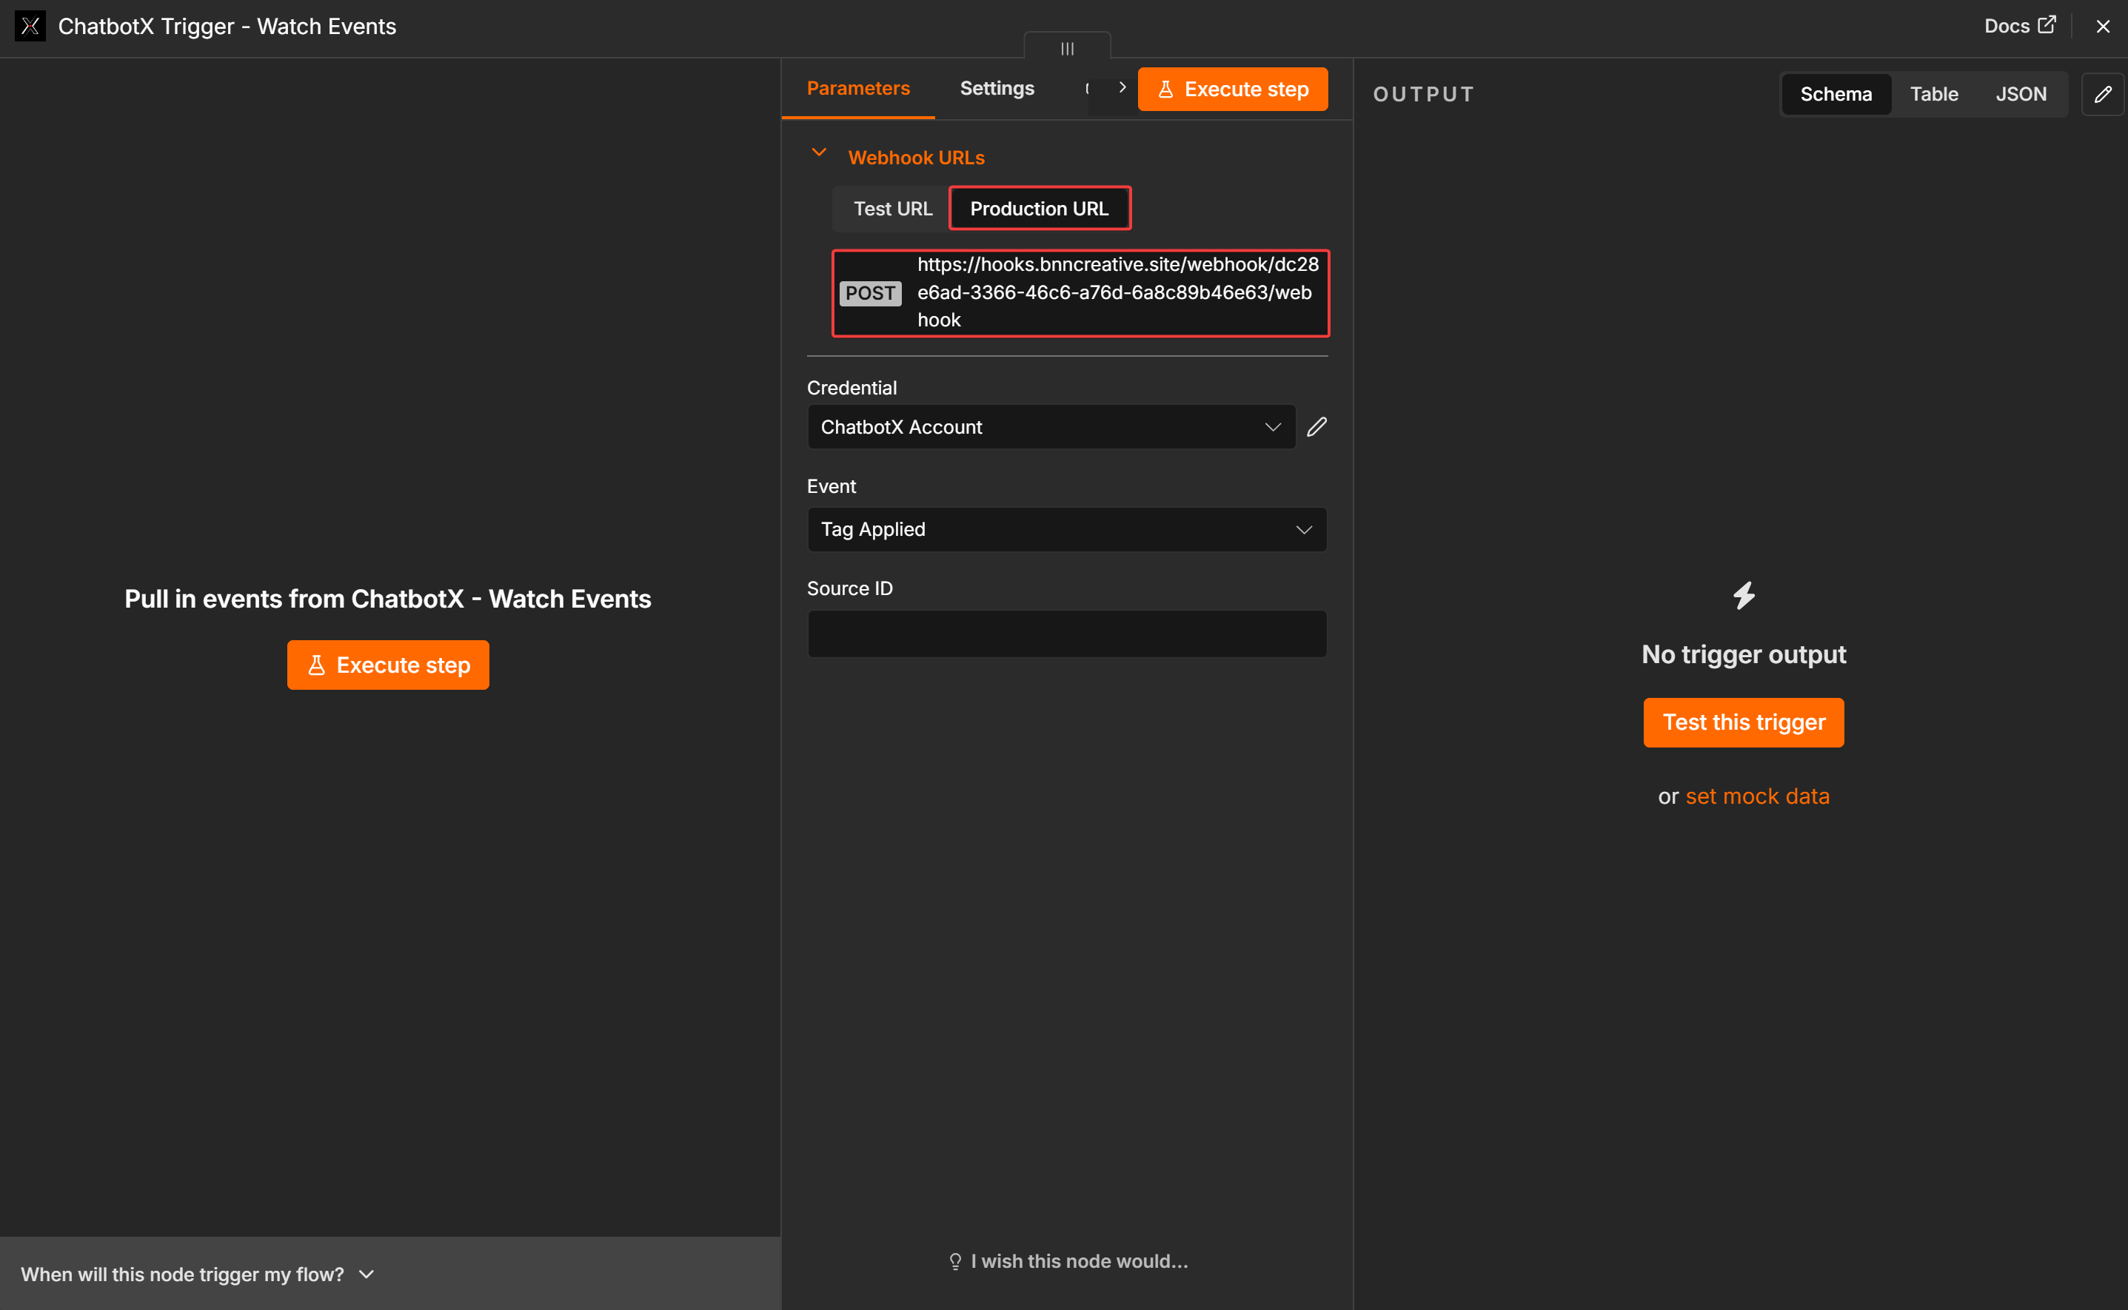Open the ChatbotX Account credential dropdown
Image resolution: width=2128 pixels, height=1310 pixels.
pos(1051,427)
